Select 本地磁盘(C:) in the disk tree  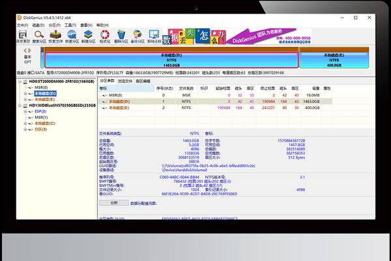point(45,123)
